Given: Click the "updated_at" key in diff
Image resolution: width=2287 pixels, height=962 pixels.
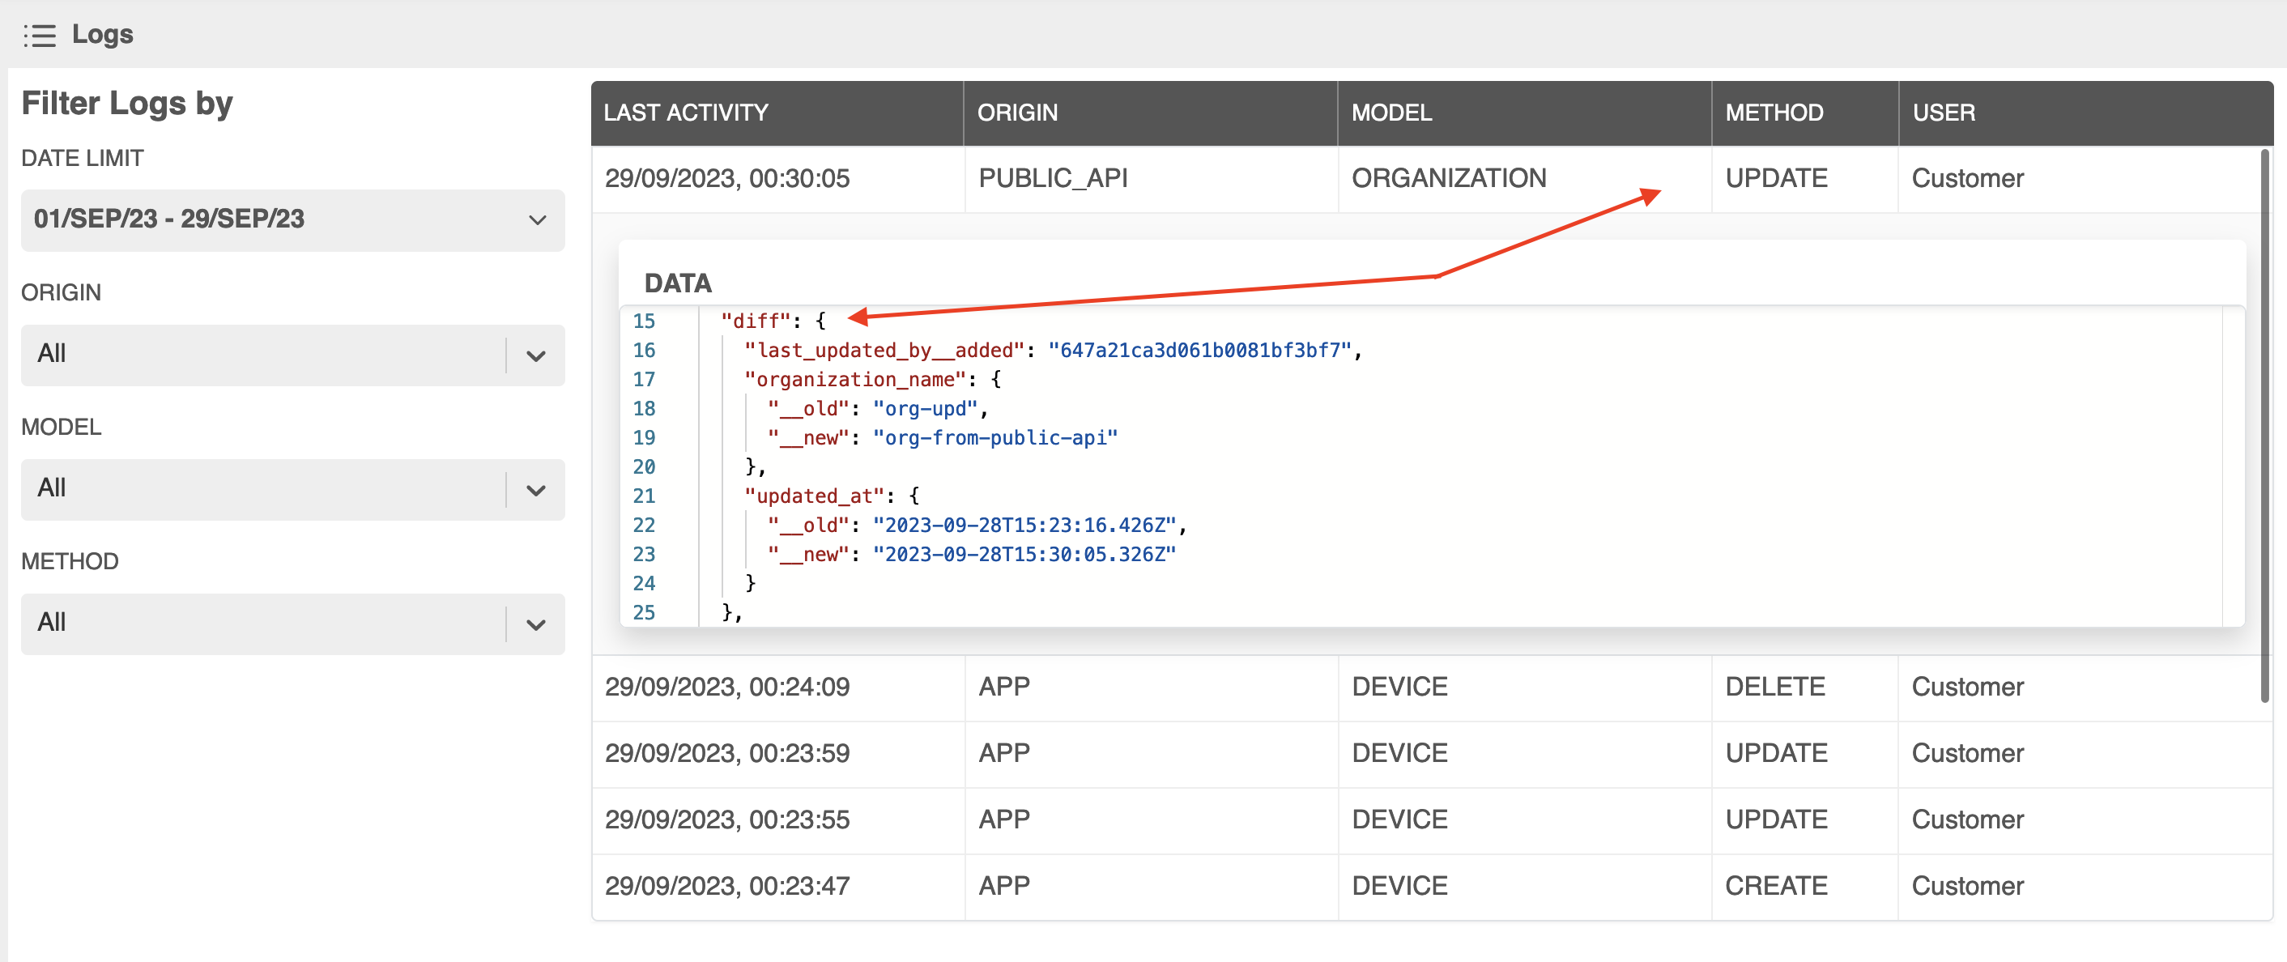Looking at the screenshot, I should tap(814, 496).
